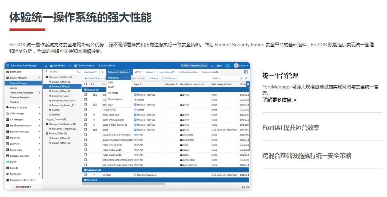Image resolution: width=387 pixels, height=197 pixels.
Task: Select the header select-all checkbox
Action: (86, 84)
